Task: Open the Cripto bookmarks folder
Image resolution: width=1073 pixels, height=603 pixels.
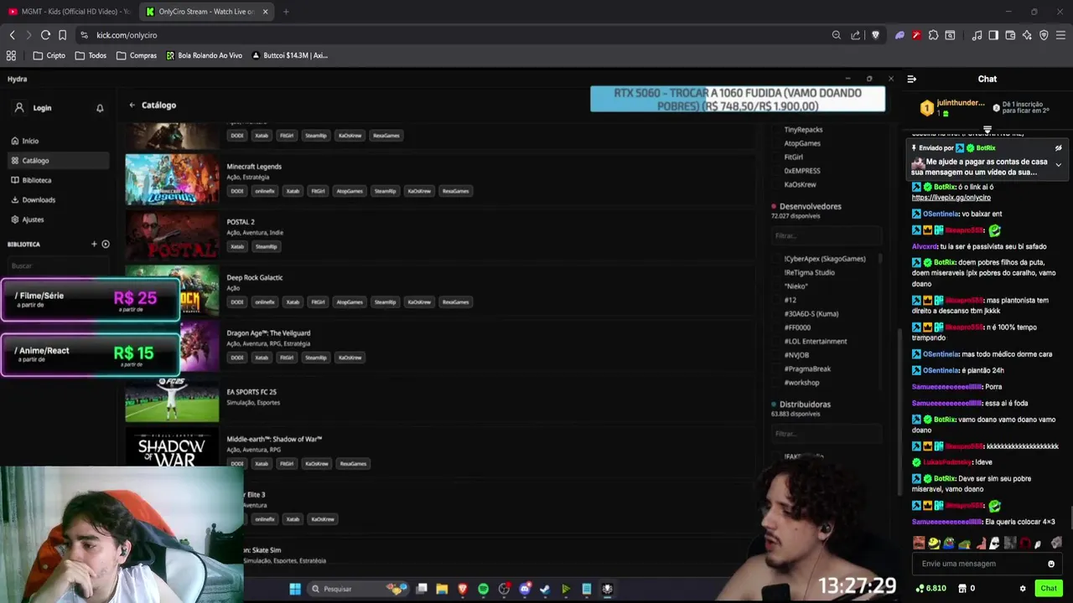Action: (x=49, y=55)
